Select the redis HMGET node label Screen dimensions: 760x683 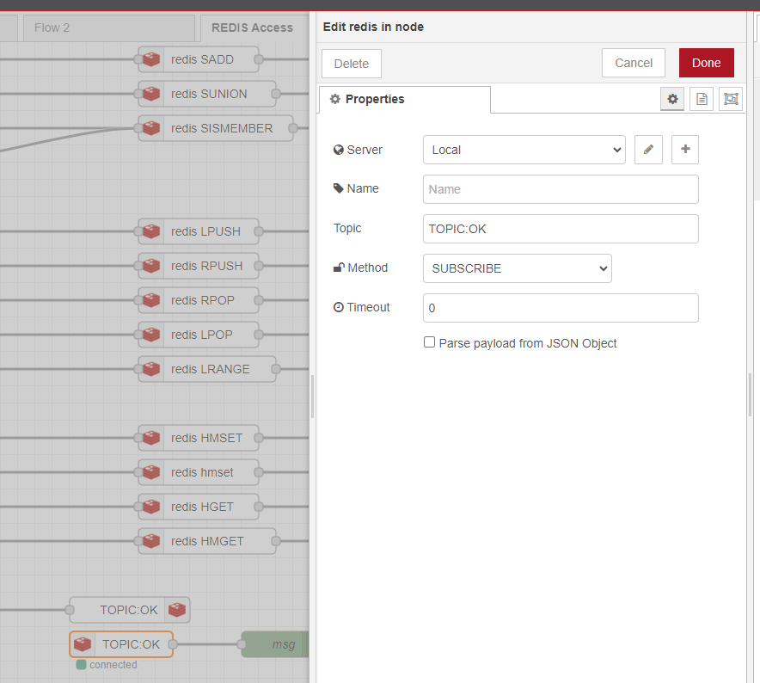click(207, 541)
